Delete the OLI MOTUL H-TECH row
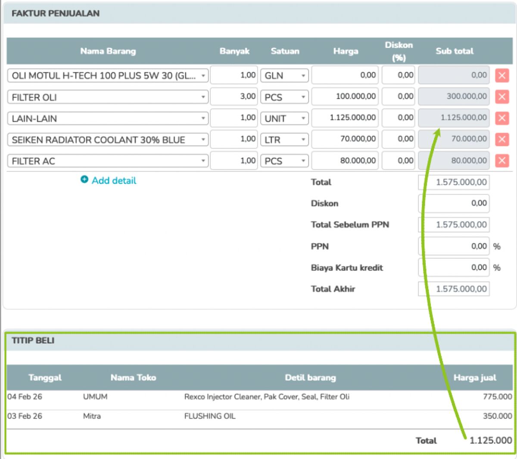This screenshot has width=517, height=459. point(501,75)
